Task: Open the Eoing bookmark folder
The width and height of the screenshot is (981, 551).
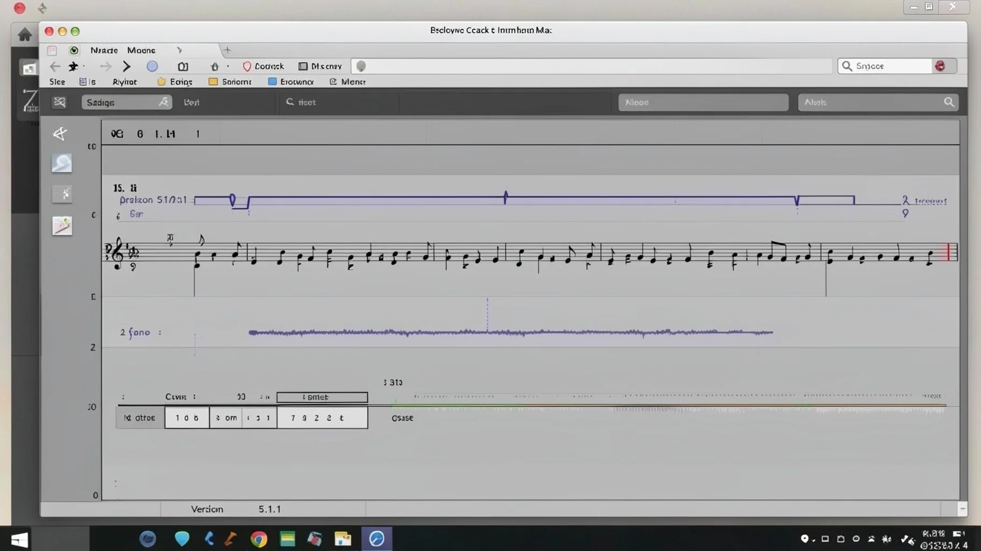Action: pyautogui.click(x=175, y=82)
